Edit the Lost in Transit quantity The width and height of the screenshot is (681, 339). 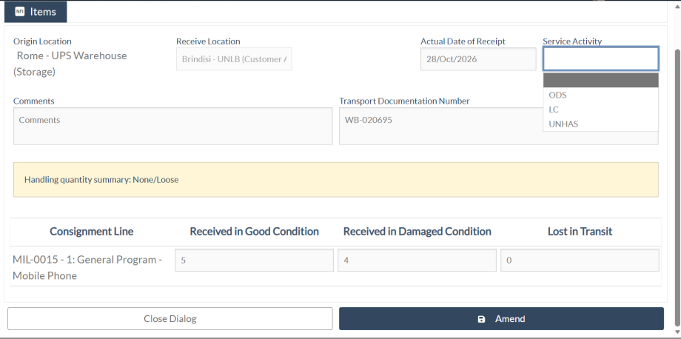coord(580,261)
